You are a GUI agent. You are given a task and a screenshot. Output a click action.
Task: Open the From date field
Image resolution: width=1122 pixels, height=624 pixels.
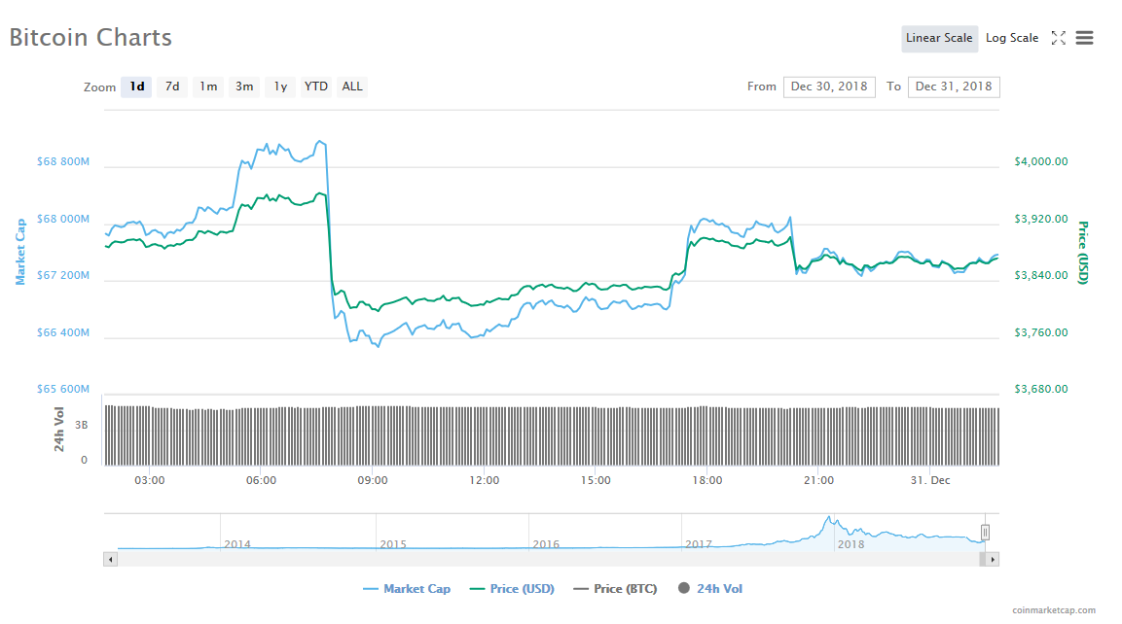[829, 87]
